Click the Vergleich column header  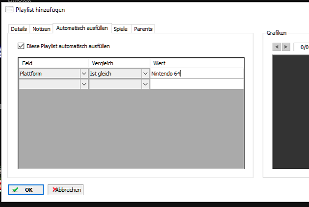tap(119, 63)
